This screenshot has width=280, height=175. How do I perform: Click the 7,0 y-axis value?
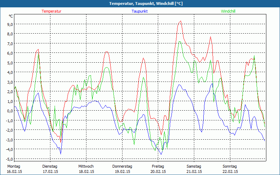pyautogui.click(x=10, y=43)
